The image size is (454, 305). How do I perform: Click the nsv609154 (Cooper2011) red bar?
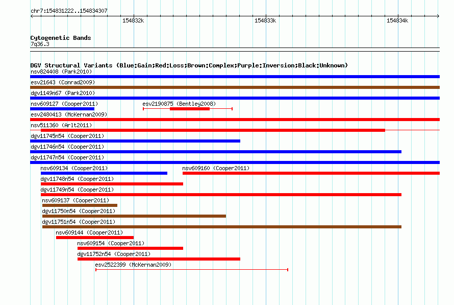[x=130, y=248]
